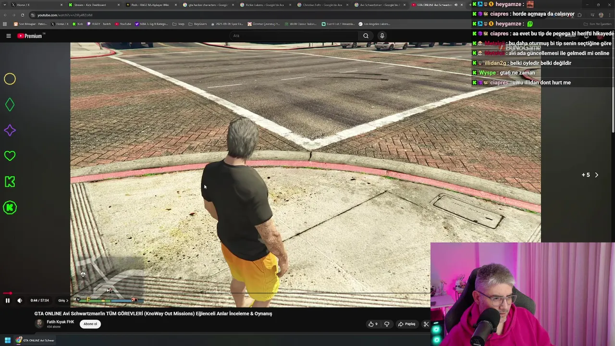Switch to Peds - RAGE Multiplayer Wiki tab

tap(150, 5)
